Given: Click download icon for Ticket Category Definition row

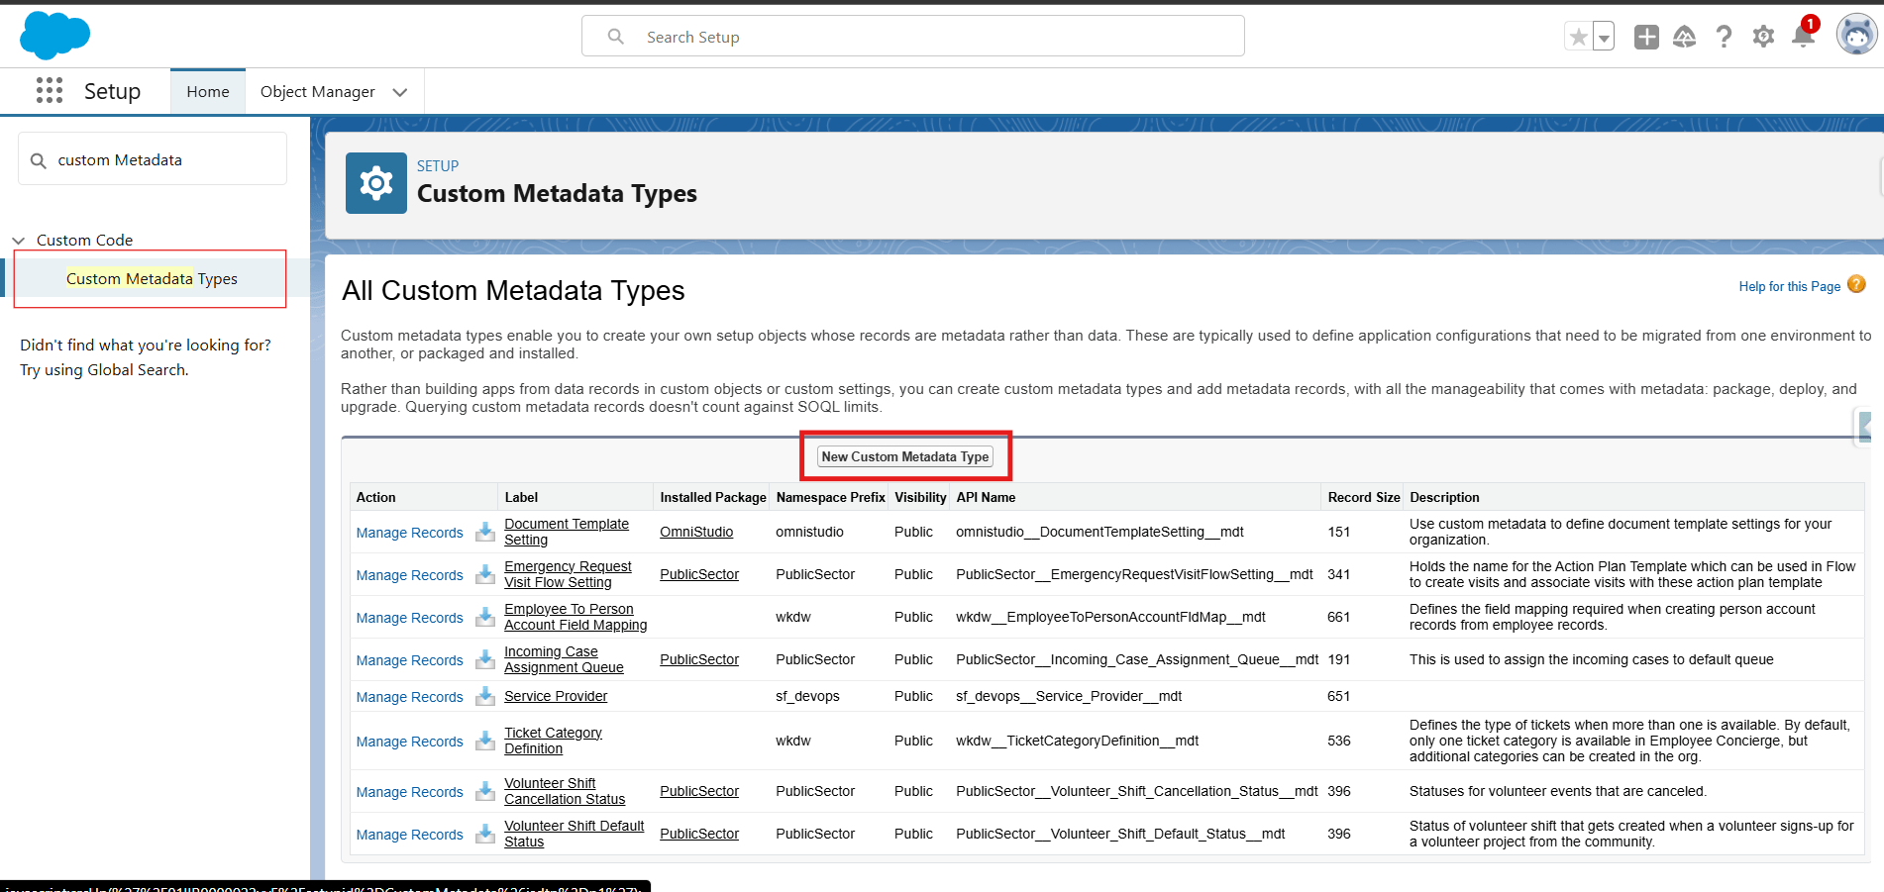Looking at the screenshot, I should point(484,742).
